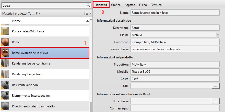This screenshot has height=112, width=225.
Task: Sort list by the Nome column header
Action: pyautogui.click(x=49, y=21)
